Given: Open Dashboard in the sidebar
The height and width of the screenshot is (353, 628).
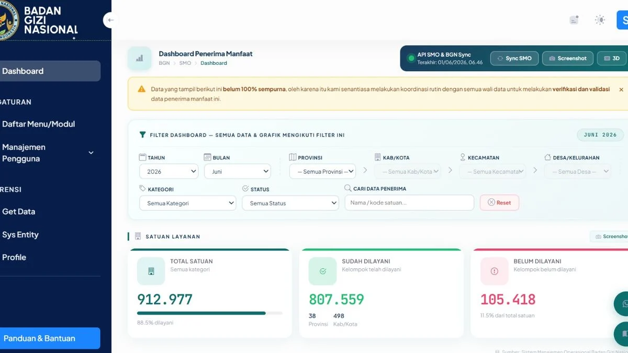Looking at the screenshot, I should (49, 71).
